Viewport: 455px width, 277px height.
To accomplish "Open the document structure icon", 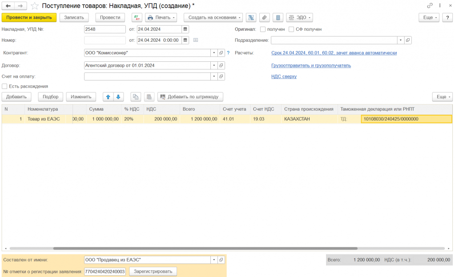I will pyautogui.click(x=251, y=17).
